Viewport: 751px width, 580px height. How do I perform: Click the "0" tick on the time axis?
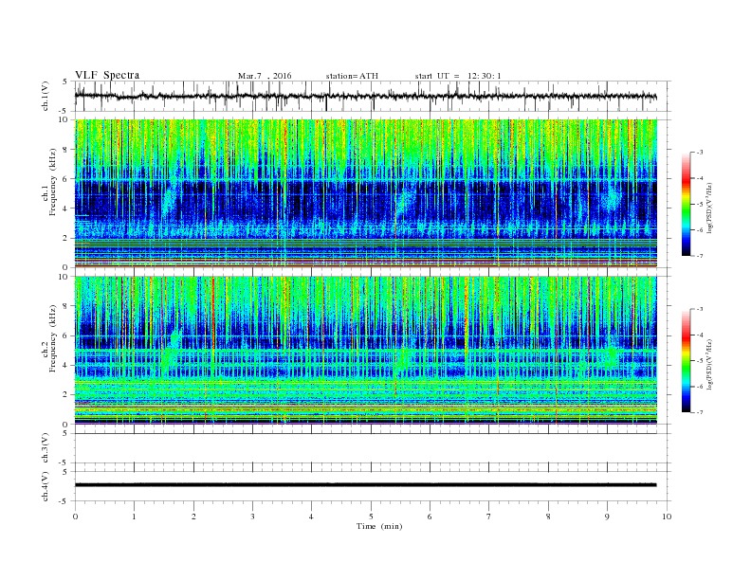tap(75, 517)
